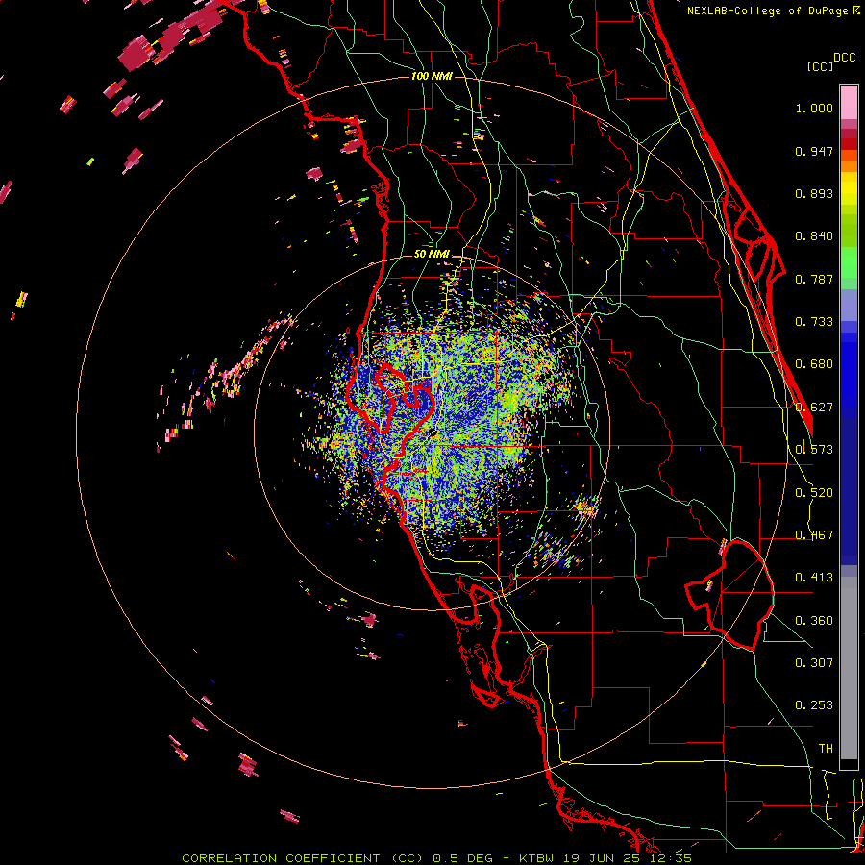This screenshot has width=865, height=865.
Task: Click the 100 NMI range ring label
Action: click(x=432, y=76)
